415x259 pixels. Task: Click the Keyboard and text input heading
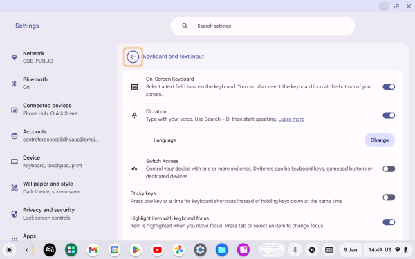(174, 57)
